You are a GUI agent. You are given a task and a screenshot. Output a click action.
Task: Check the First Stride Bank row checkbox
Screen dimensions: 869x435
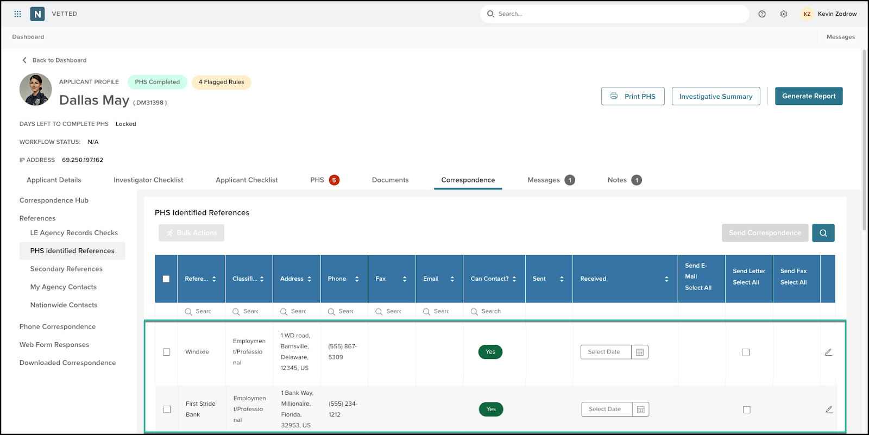pyautogui.click(x=167, y=409)
